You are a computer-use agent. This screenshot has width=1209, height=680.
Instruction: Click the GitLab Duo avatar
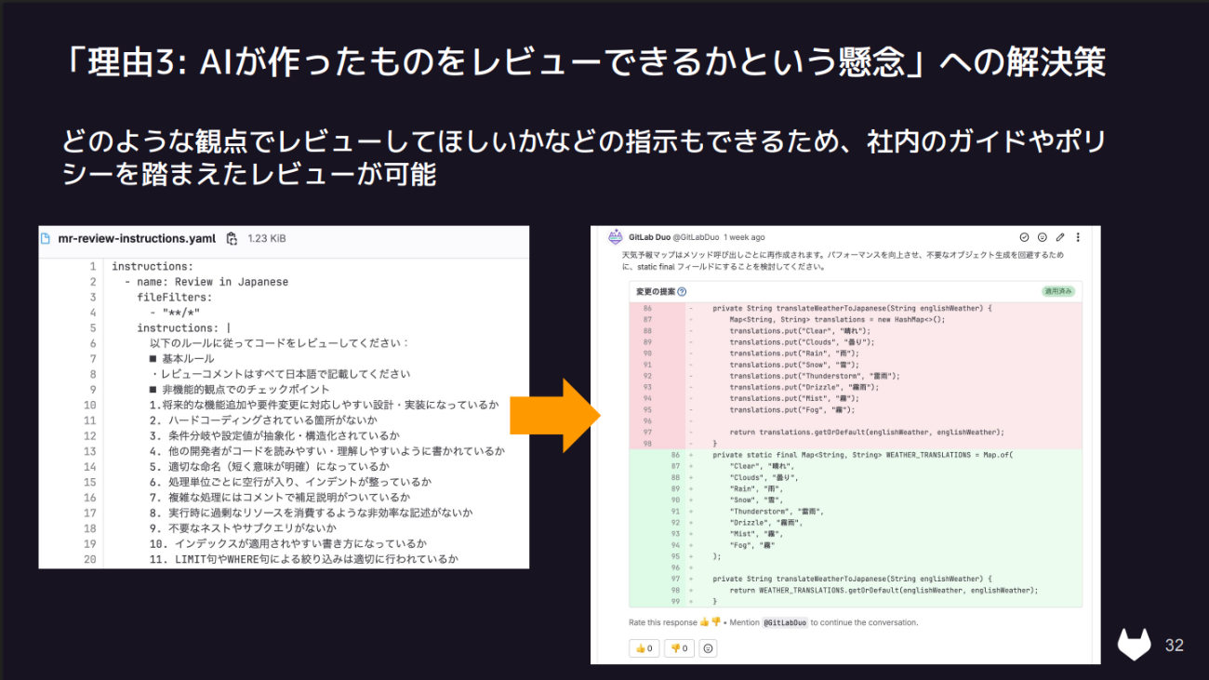coord(616,237)
